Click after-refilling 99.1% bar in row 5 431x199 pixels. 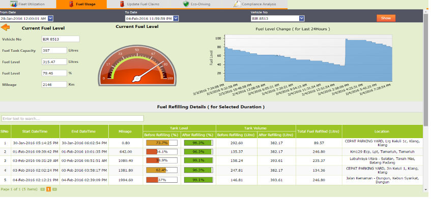click(x=198, y=180)
